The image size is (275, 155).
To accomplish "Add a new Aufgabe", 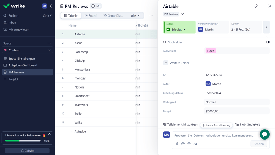I will [x=78, y=131].
